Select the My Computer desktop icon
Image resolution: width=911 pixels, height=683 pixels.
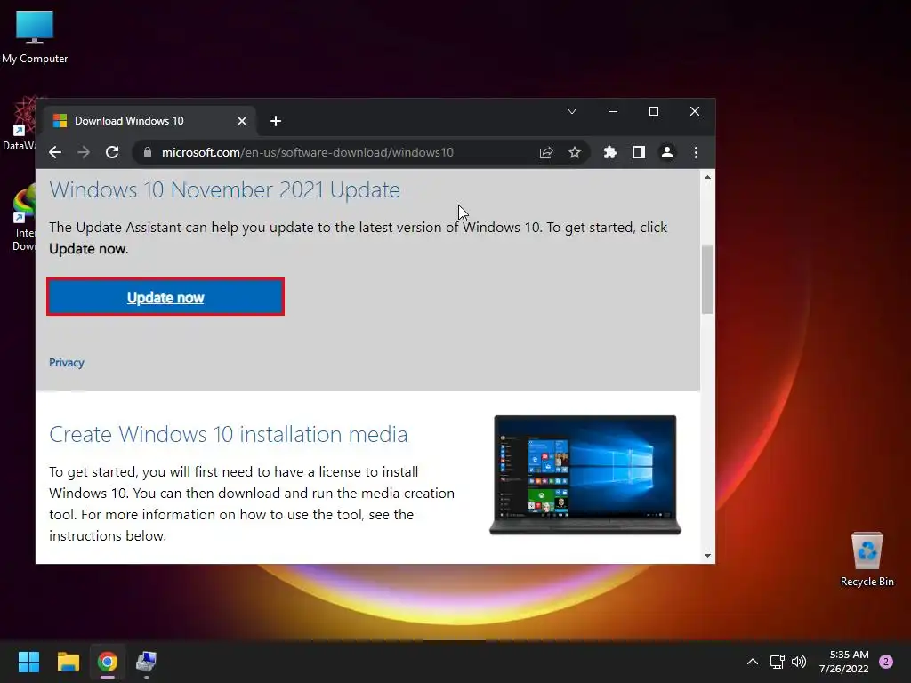35,36
